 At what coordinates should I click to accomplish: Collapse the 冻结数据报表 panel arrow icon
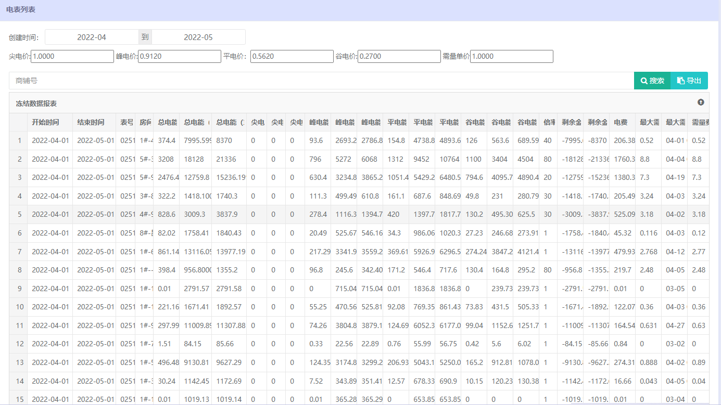[701, 102]
